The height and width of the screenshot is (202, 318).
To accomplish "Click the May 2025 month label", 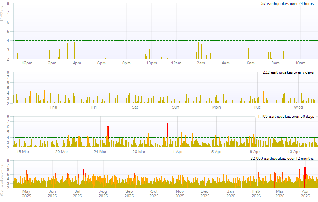I will [x=26, y=193].
